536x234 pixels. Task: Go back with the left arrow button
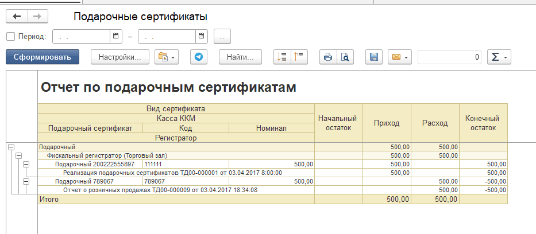point(17,17)
